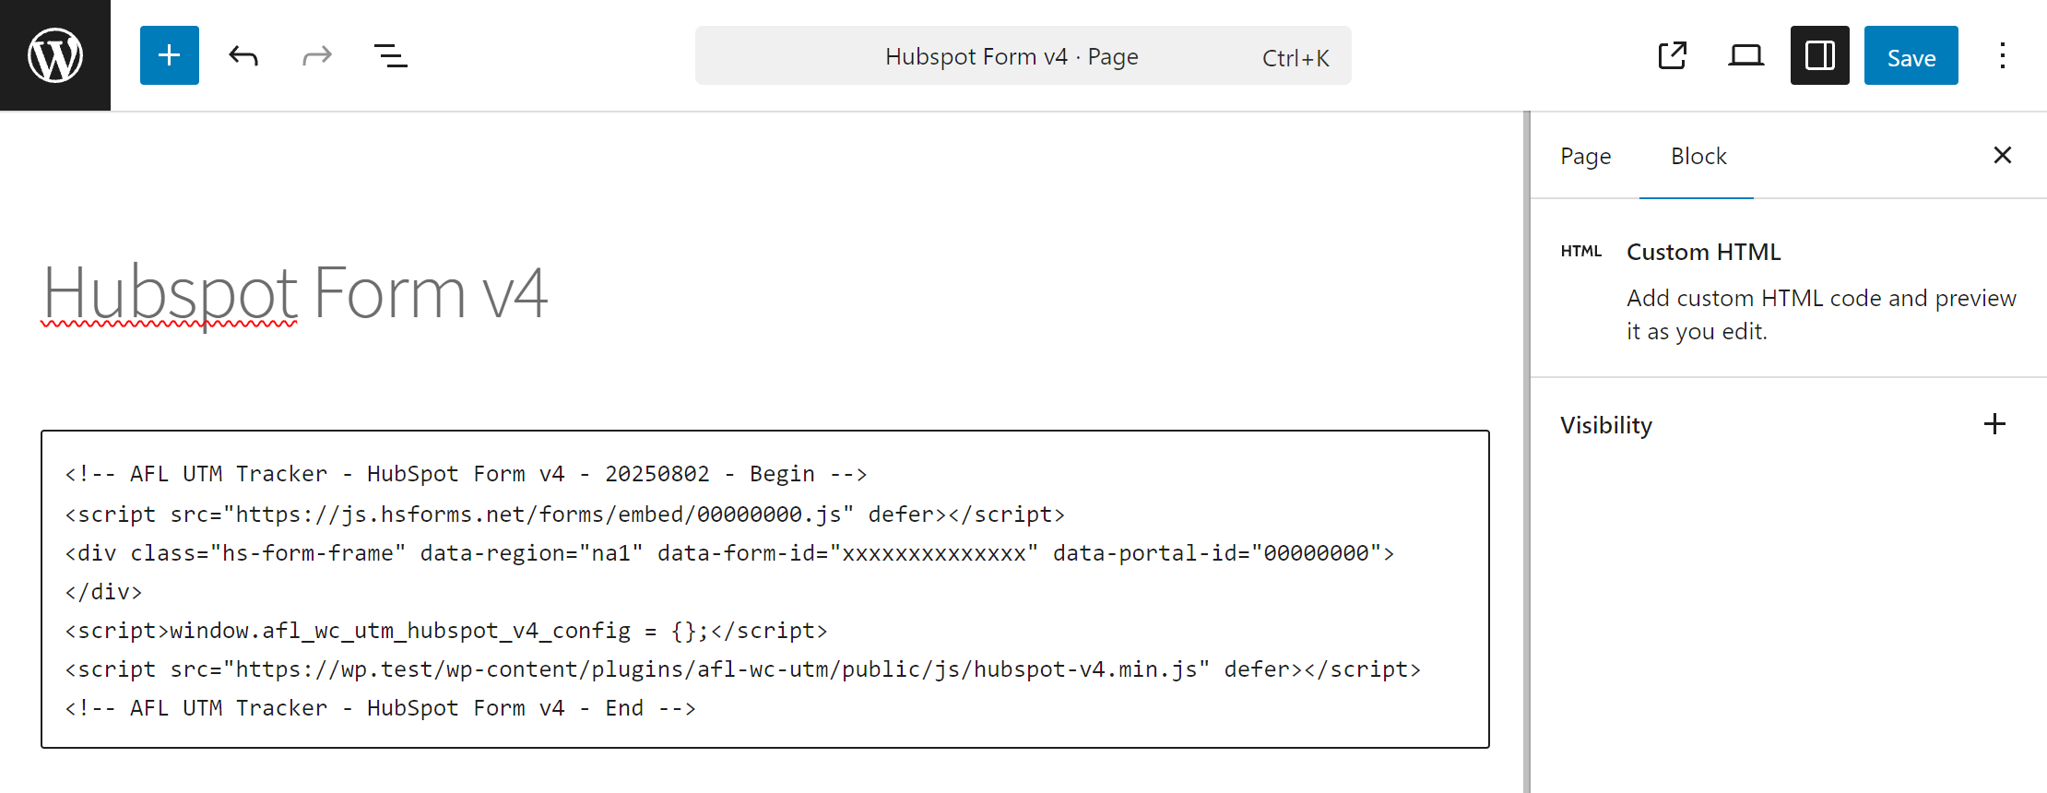2047x793 pixels.
Task: Open the Document Overview list view
Action: point(391,55)
